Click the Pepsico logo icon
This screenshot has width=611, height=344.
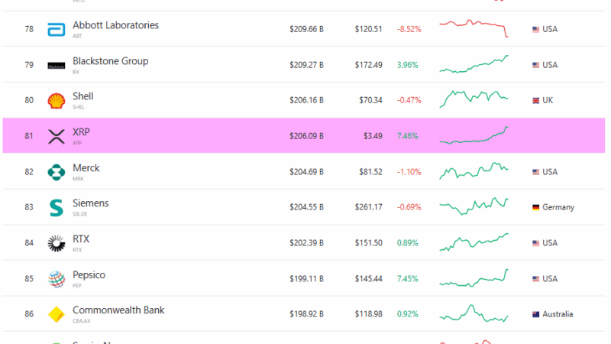pyautogui.click(x=56, y=279)
